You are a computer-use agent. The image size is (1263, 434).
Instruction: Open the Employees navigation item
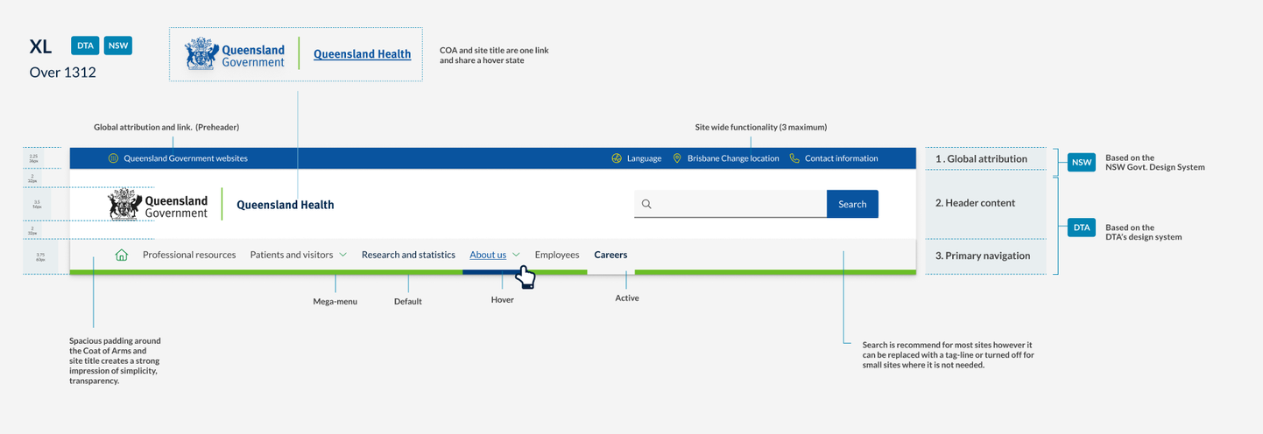(x=557, y=255)
